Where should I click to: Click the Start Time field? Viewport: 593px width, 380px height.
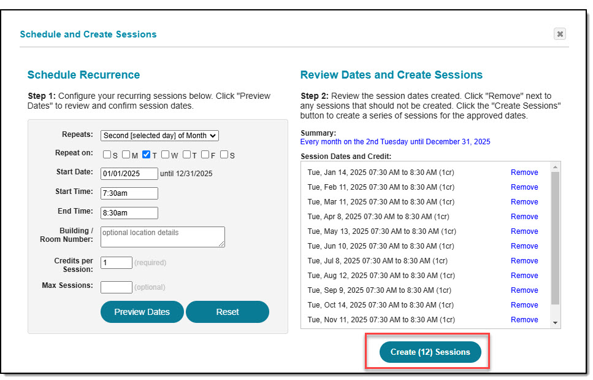(x=129, y=193)
